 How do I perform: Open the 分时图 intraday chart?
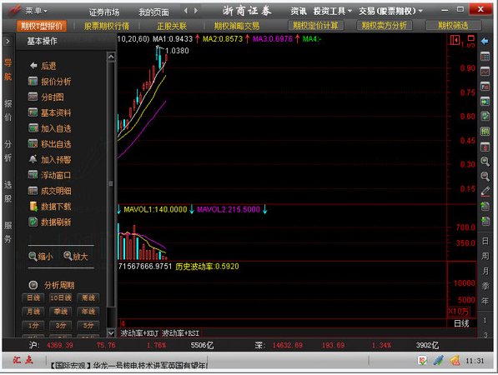click(x=33, y=97)
